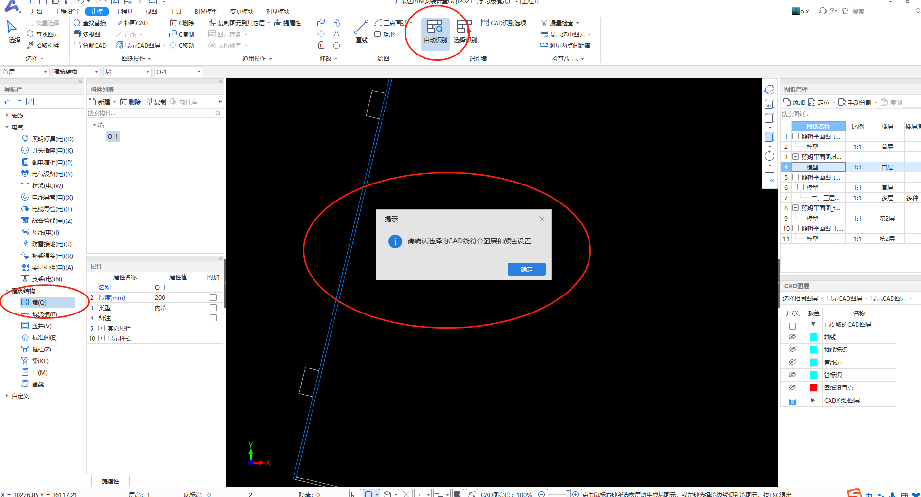Toggle visibility of 轴线标识 layer
The image size is (921, 497).
click(792, 350)
